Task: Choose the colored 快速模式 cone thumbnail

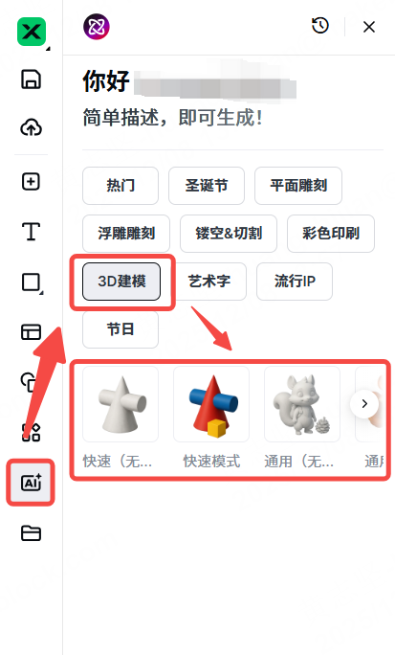Action: 211,404
